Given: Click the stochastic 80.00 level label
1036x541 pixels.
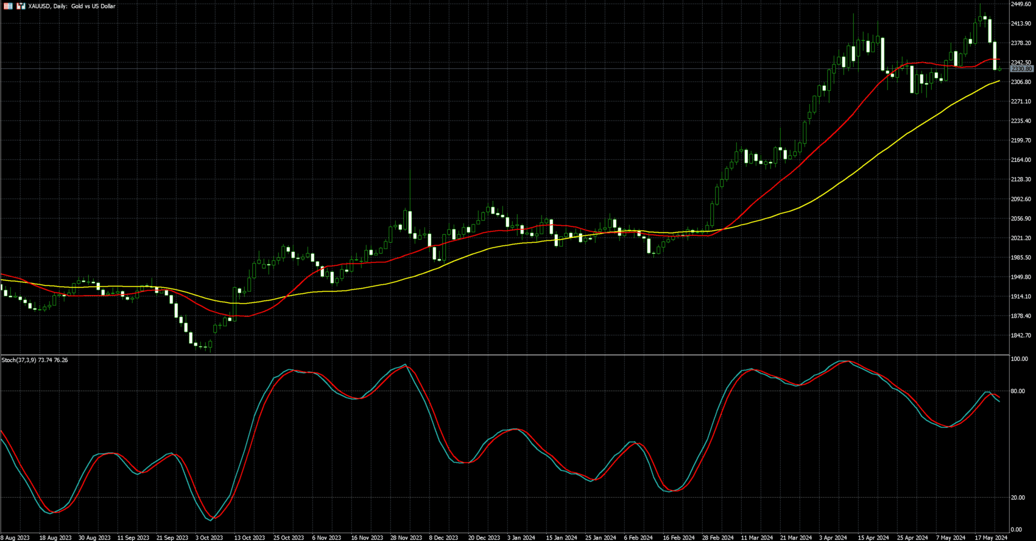Looking at the screenshot, I should click(x=1018, y=391).
